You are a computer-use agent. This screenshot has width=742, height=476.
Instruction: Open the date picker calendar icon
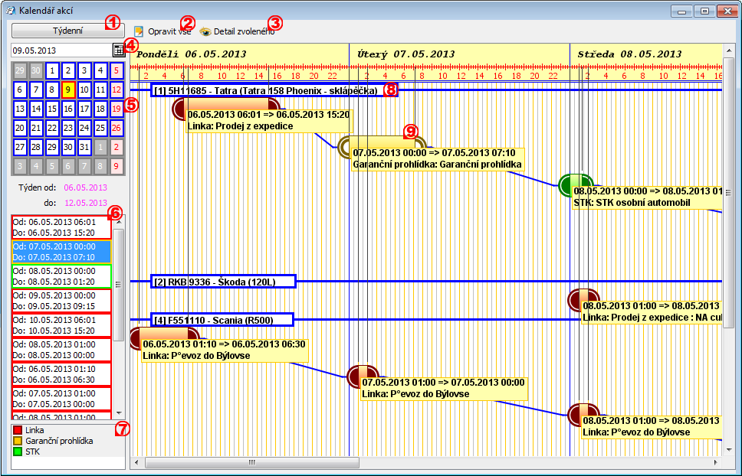pos(119,50)
